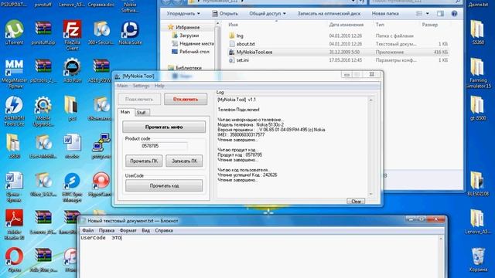This screenshot has height=278, width=495.
Task: Click Explorer help question mark icon
Action: point(454,14)
